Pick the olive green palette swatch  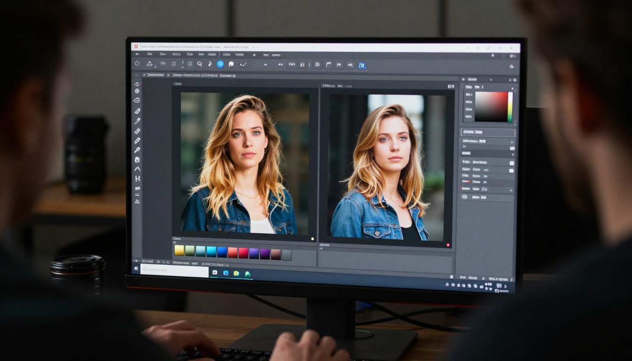[x=190, y=251]
